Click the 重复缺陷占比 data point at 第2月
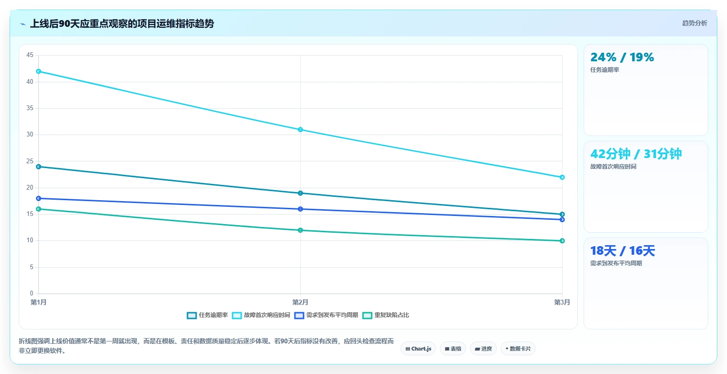Viewport: 727px width, 374px height. tap(300, 230)
